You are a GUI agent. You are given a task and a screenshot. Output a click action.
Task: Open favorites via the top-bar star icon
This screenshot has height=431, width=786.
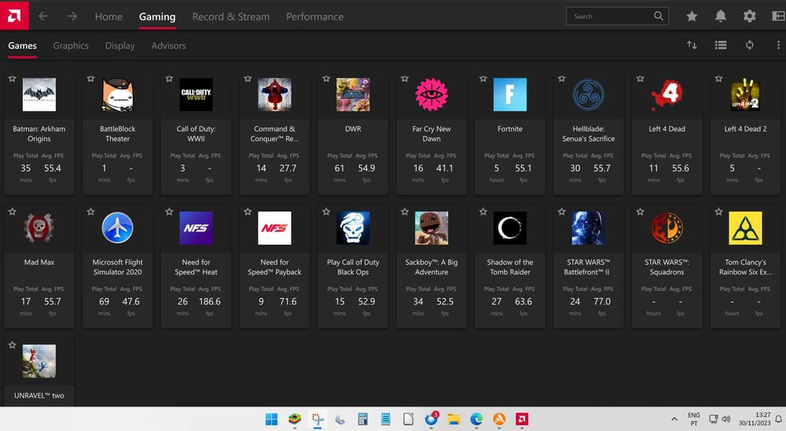pos(692,16)
